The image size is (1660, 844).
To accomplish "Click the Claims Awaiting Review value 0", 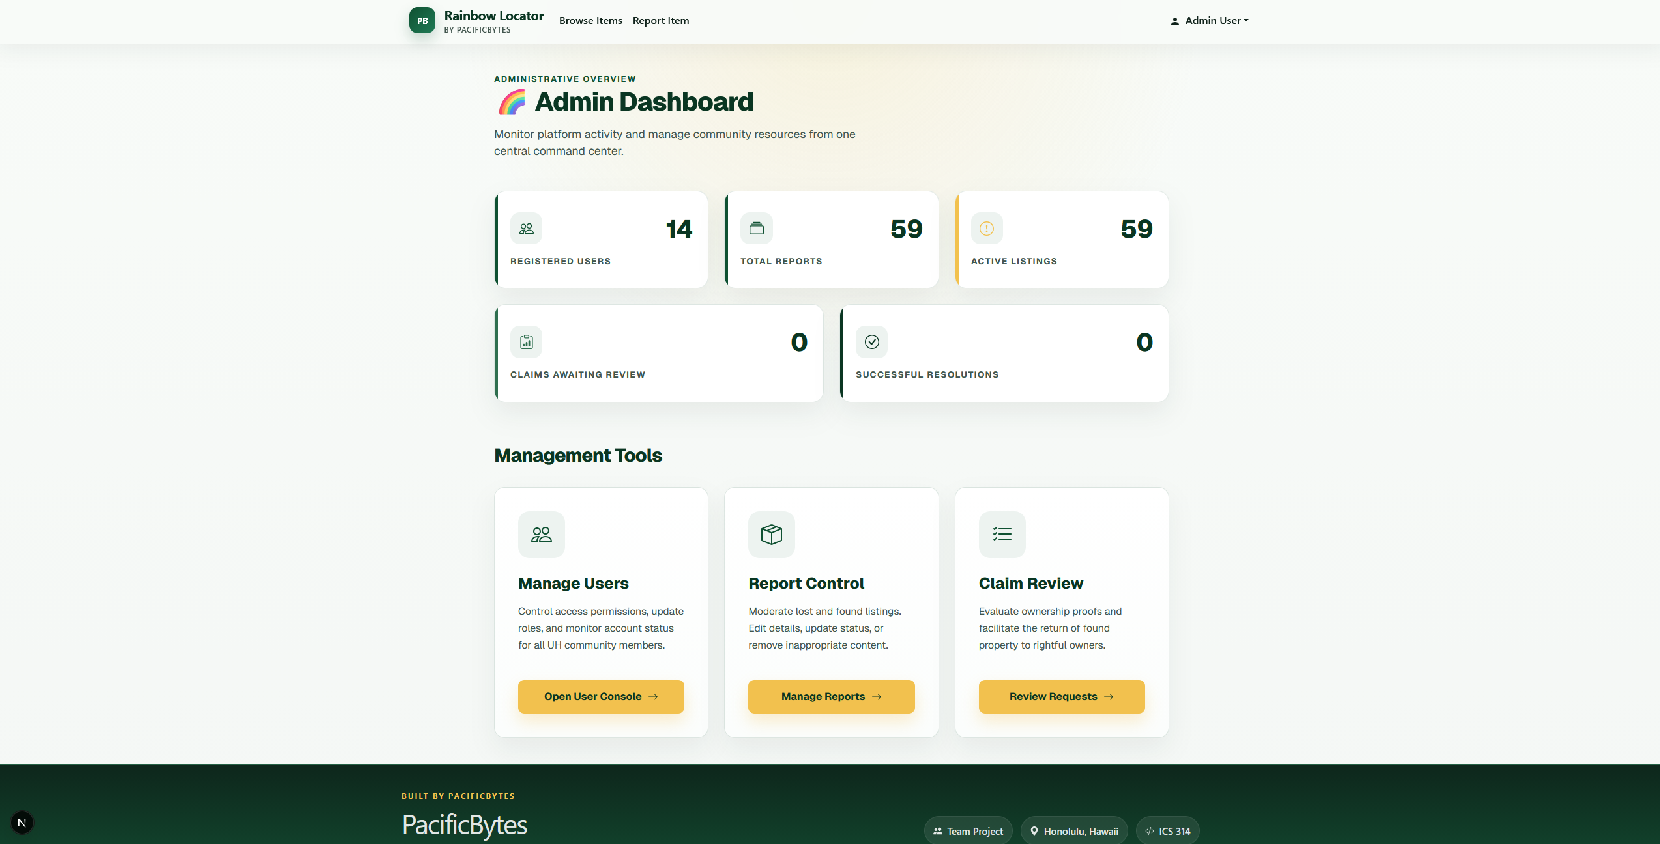I will (799, 343).
